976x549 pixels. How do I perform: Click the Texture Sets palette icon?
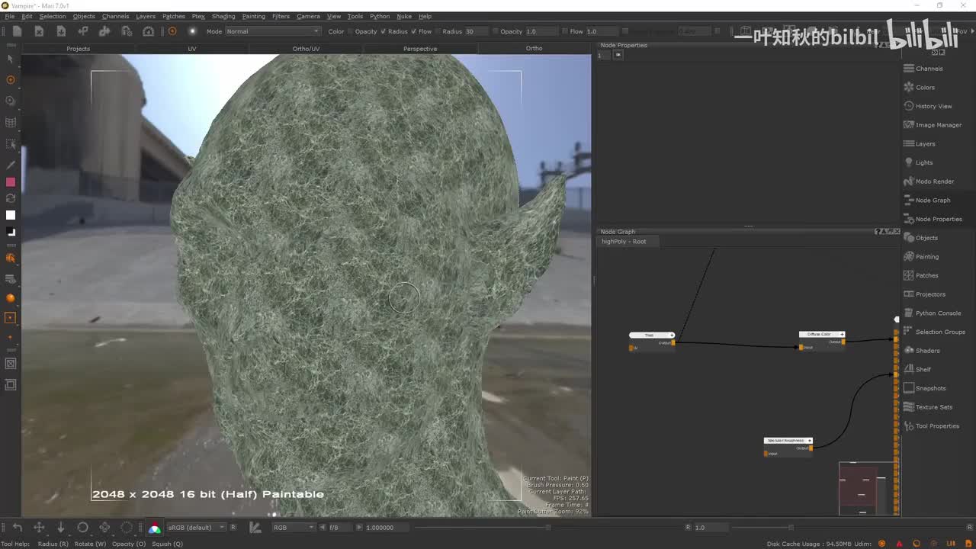pos(909,407)
